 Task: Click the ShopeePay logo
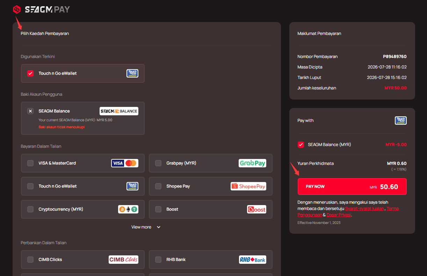pyautogui.click(x=248, y=186)
